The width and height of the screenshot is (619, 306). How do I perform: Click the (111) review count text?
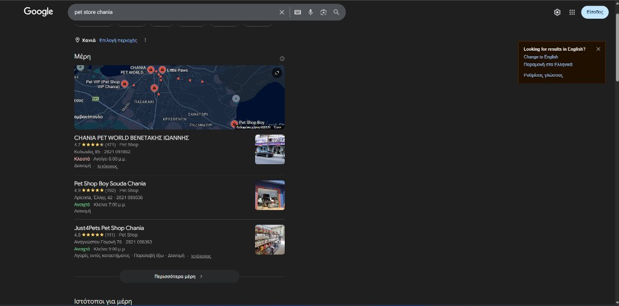[110, 235]
